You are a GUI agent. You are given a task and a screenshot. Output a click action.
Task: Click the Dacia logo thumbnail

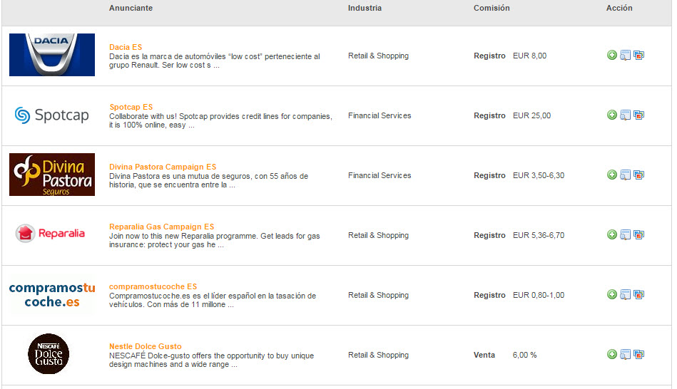click(x=52, y=55)
